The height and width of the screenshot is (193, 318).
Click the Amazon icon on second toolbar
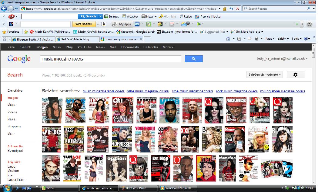point(104,24)
